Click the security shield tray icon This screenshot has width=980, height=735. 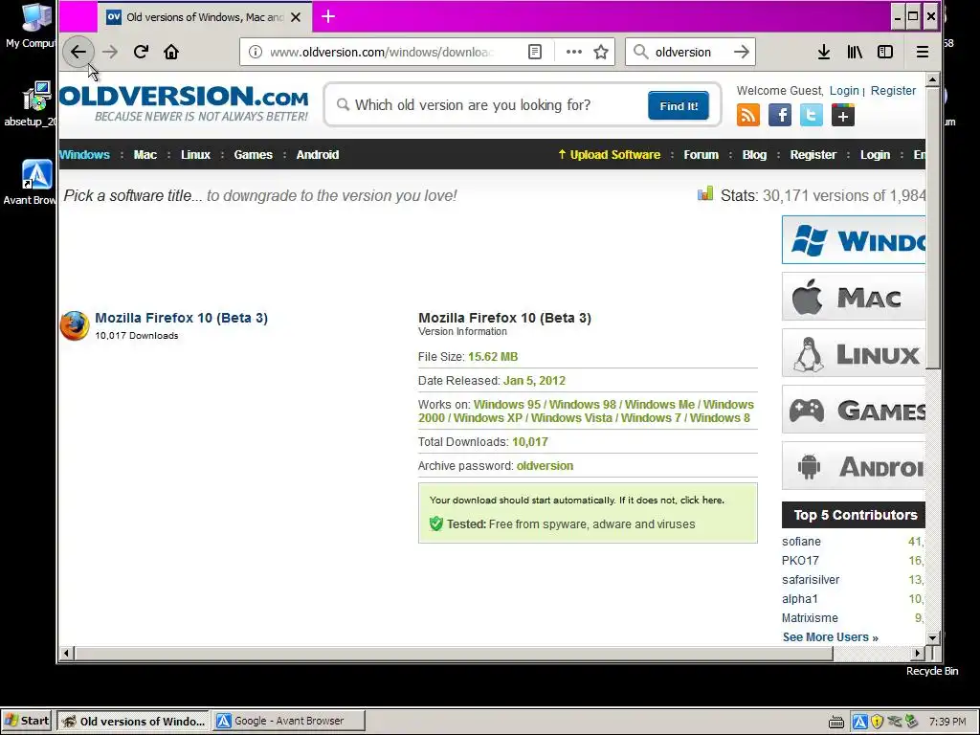click(x=878, y=722)
